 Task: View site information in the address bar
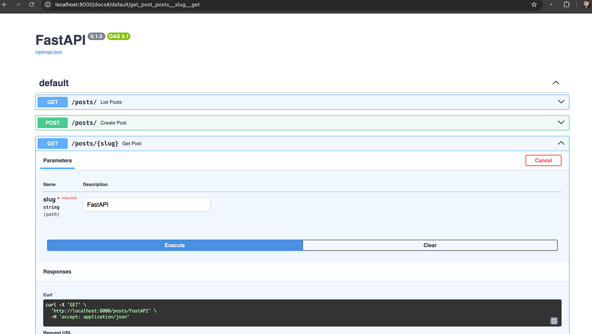(x=47, y=5)
